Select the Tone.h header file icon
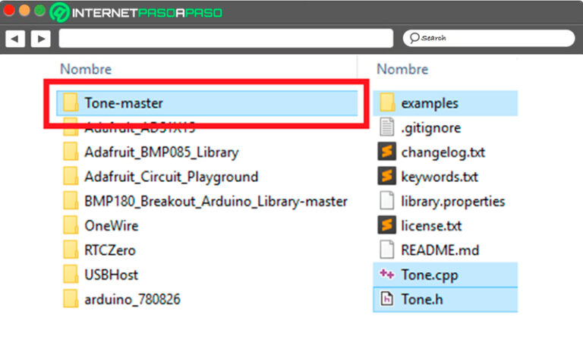Screen dimensions: 583x364 tap(387, 299)
